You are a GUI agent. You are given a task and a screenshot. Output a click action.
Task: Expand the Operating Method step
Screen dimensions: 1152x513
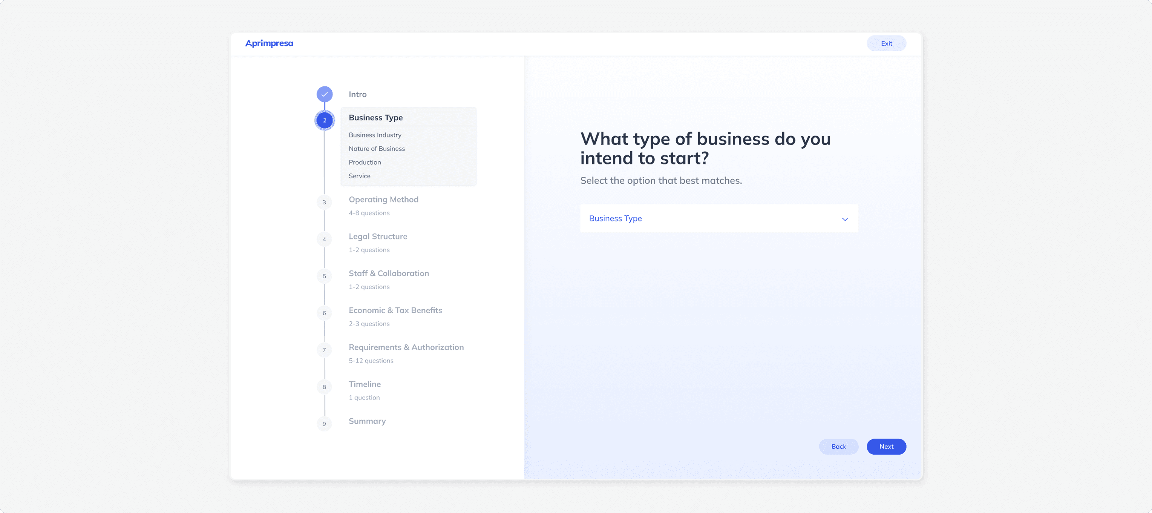(x=383, y=199)
